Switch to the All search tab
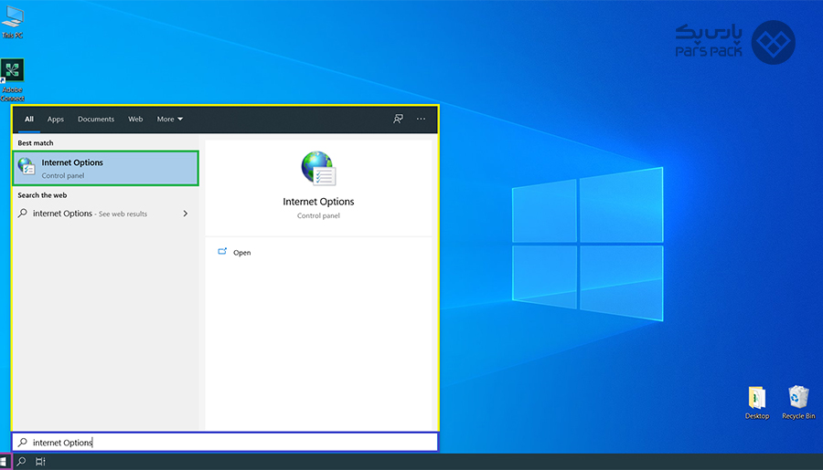This screenshot has width=823, height=470. pyautogui.click(x=29, y=119)
